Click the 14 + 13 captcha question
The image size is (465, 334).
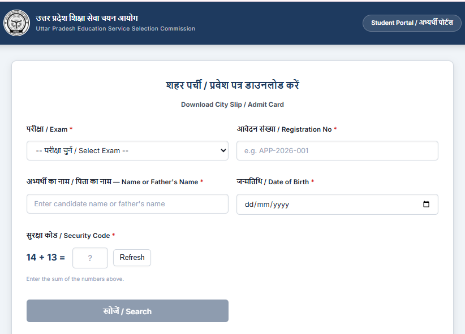point(46,258)
